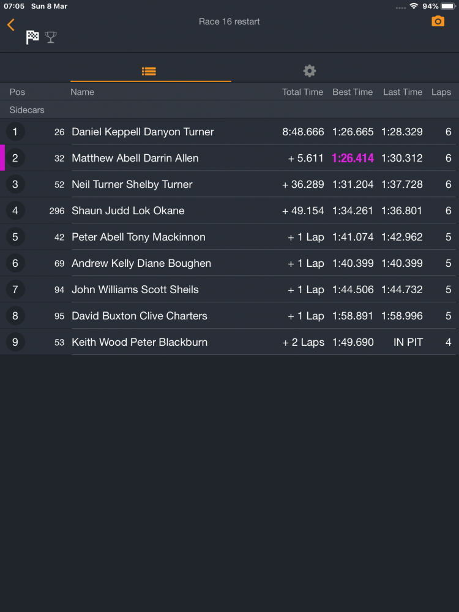Sort by Best Time column header
Screen dimensions: 459x612
[x=352, y=92]
